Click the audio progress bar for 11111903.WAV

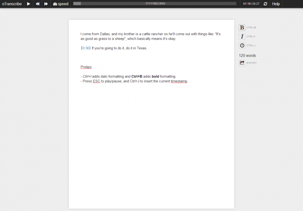click(x=154, y=4)
